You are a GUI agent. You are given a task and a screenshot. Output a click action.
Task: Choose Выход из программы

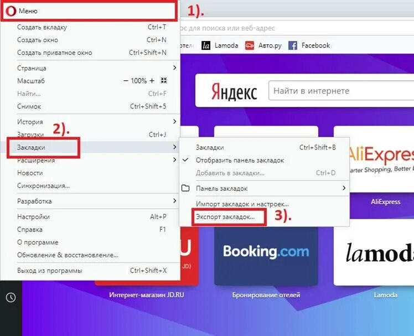(x=90, y=271)
